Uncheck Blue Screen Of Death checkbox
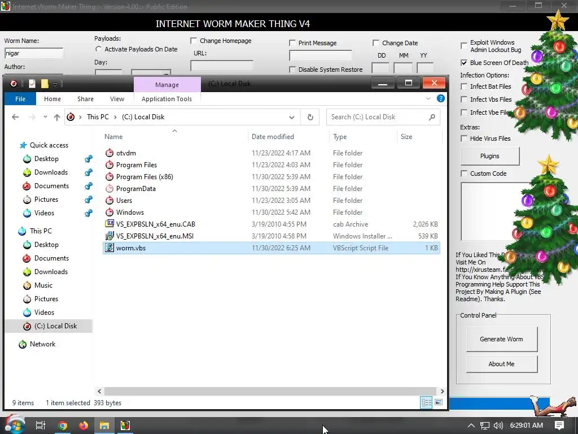Image resolution: width=578 pixels, height=434 pixels. pos(464,63)
